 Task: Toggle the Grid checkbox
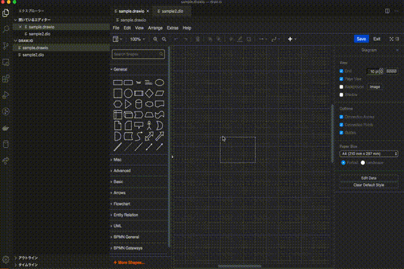click(343, 71)
